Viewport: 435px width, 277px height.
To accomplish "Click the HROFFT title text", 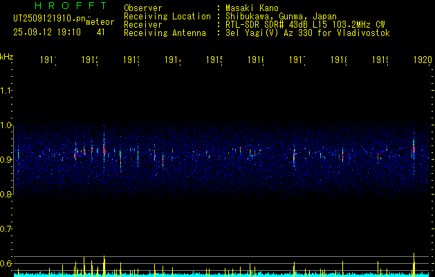I will pos(71,6).
